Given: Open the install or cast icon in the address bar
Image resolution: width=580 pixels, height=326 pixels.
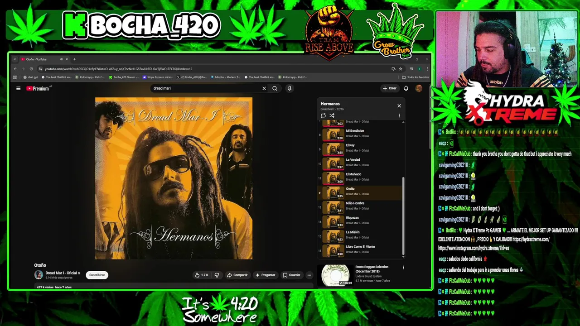Looking at the screenshot, I should pyautogui.click(x=393, y=69).
